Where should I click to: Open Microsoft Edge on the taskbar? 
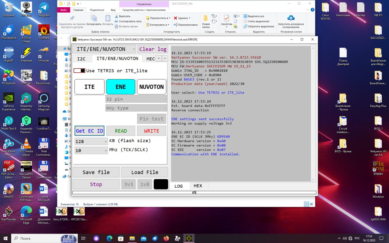coord(110,238)
